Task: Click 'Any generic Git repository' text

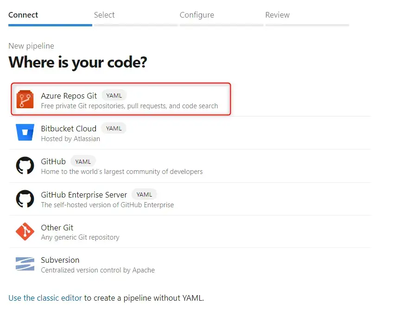Action: pos(80,237)
